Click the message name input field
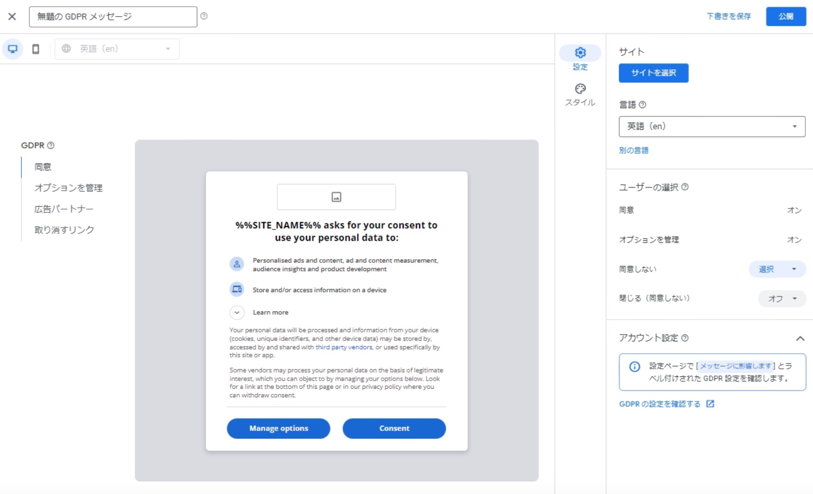This screenshot has height=494, width=813. pos(113,17)
